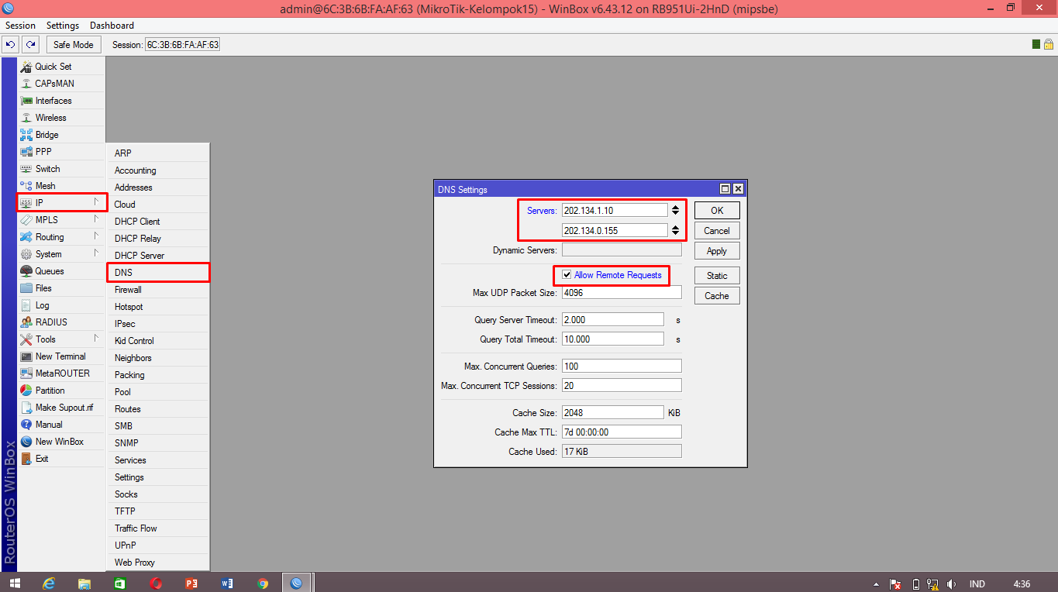The width and height of the screenshot is (1058, 592).
Task: Open the Manual from sidebar
Action: point(61,425)
